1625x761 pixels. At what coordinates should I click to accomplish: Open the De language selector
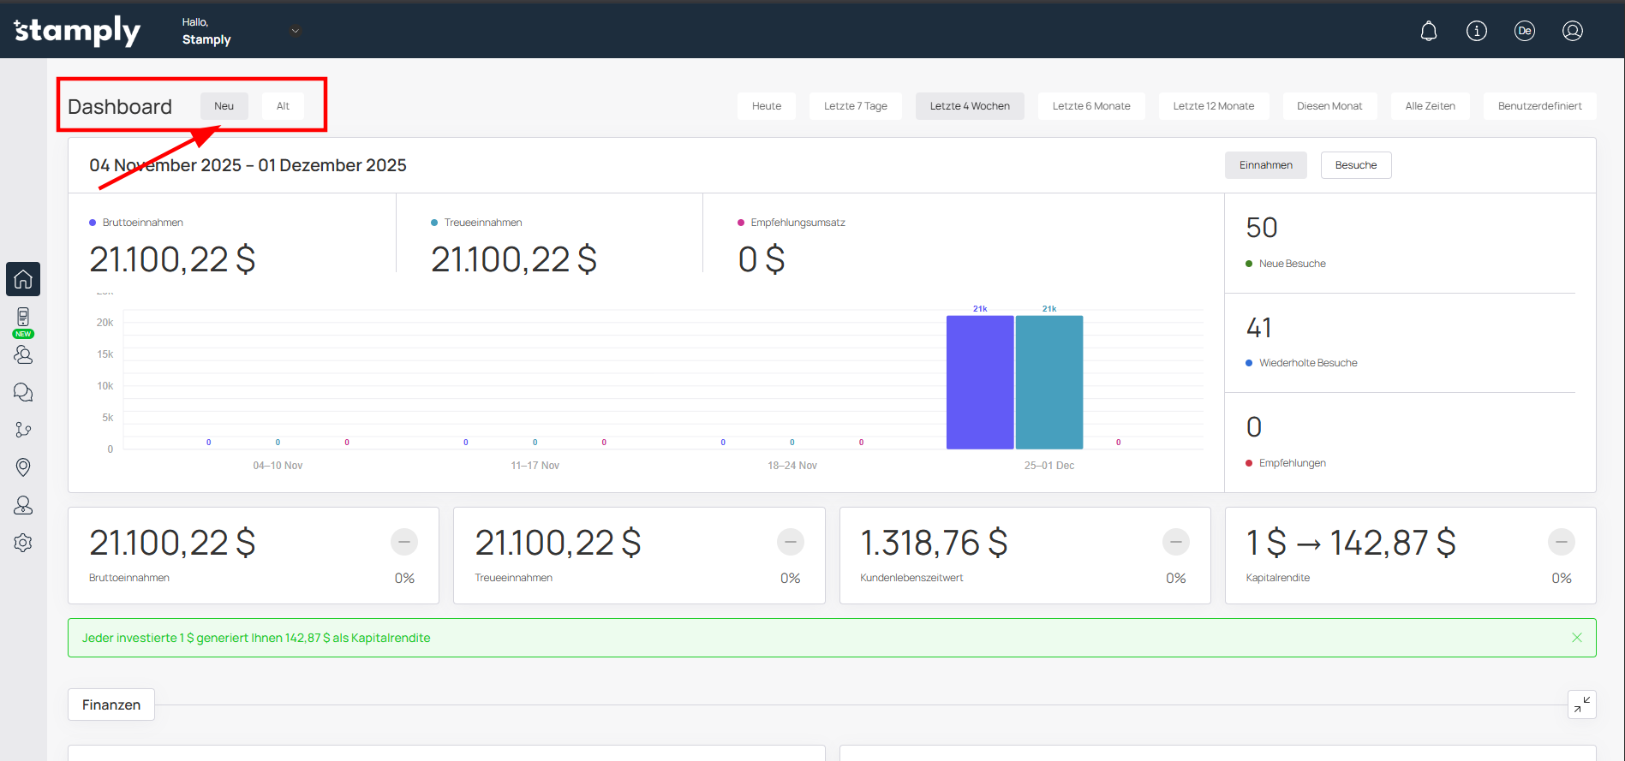1524,31
